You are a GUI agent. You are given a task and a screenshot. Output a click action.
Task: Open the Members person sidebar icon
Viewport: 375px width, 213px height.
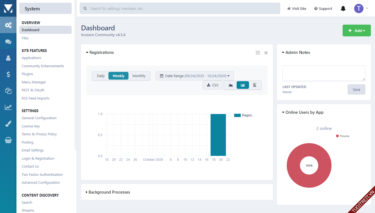pos(8,58)
